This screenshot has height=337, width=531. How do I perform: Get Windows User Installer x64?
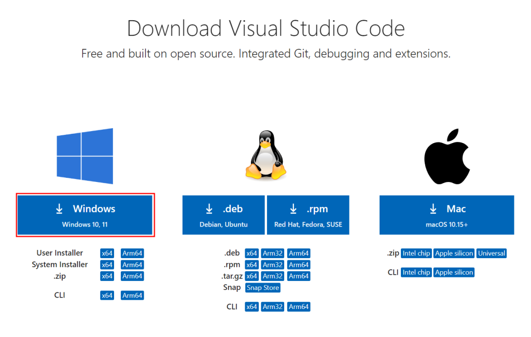click(x=107, y=254)
